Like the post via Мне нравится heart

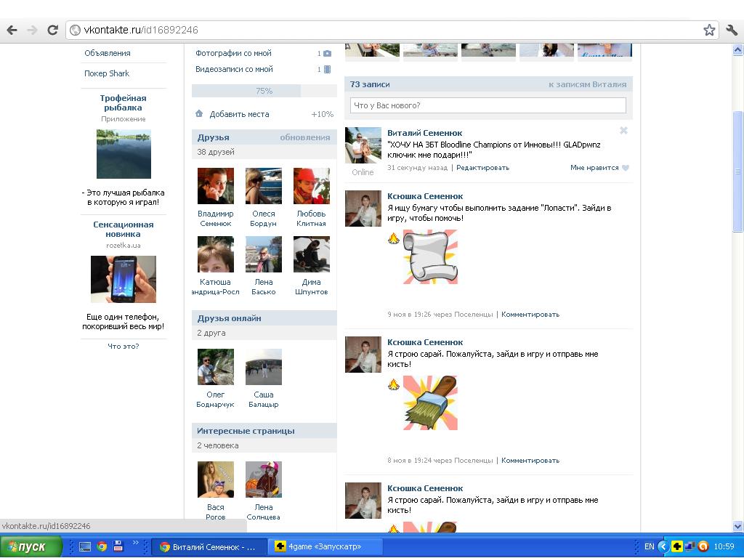tap(625, 168)
